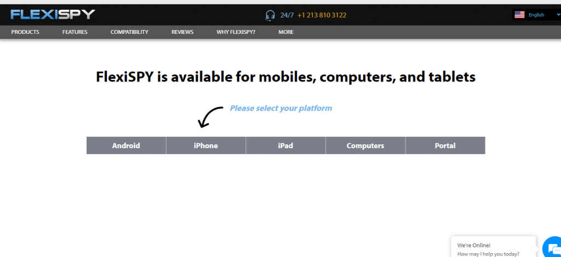Open the live chat bubble icon
The width and height of the screenshot is (561, 257).
553,248
